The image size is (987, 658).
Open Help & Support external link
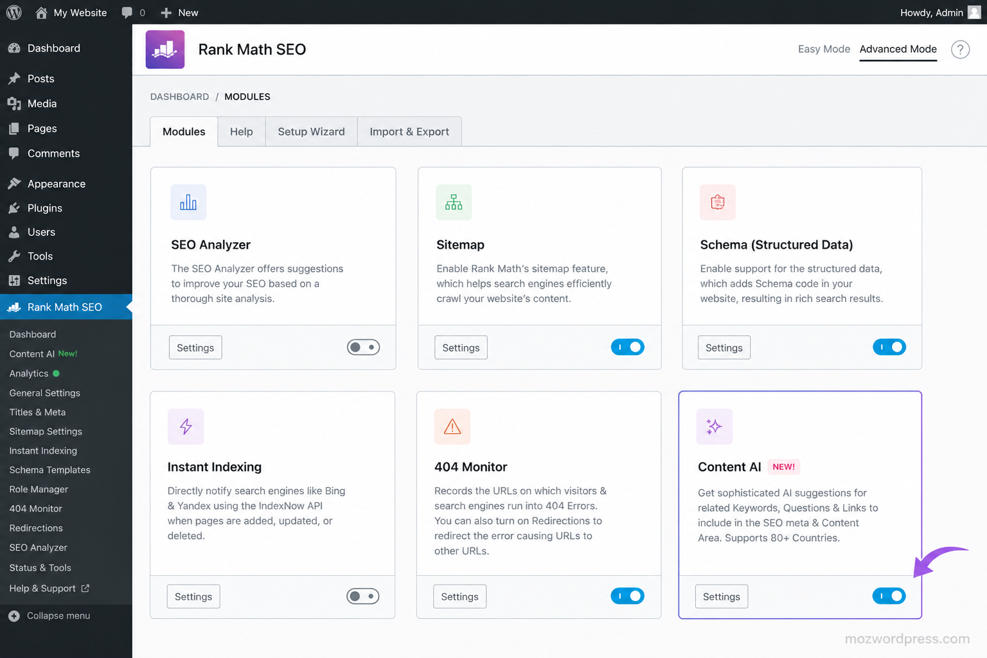(49, 589)
